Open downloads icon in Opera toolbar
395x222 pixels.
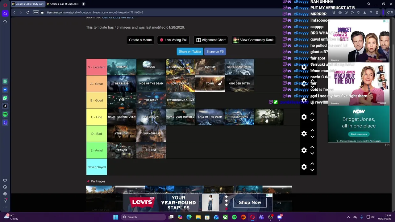coord(365,12)
